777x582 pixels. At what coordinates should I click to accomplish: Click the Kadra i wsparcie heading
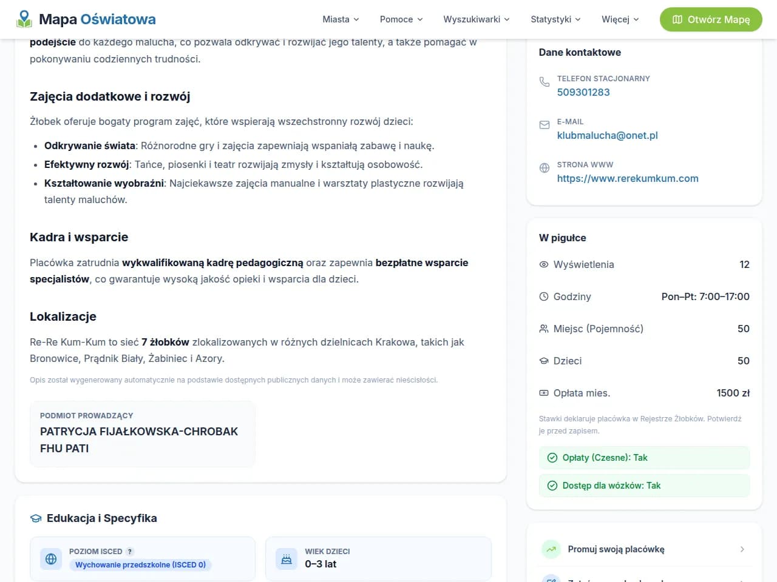click(79, 237)
